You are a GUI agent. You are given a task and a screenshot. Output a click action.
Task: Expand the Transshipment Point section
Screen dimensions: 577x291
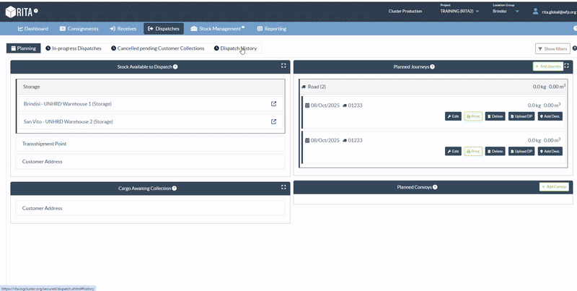(150, 144)
